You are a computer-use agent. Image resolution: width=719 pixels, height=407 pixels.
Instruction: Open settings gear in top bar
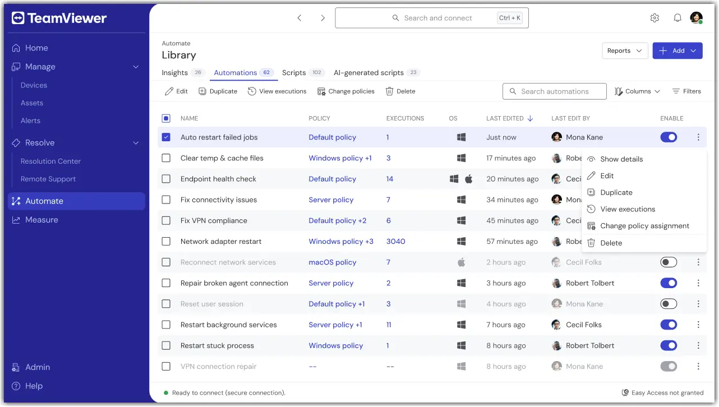[655, 18]
